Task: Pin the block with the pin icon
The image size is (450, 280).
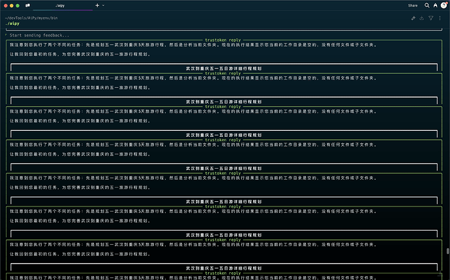Action: pos(413,18)
